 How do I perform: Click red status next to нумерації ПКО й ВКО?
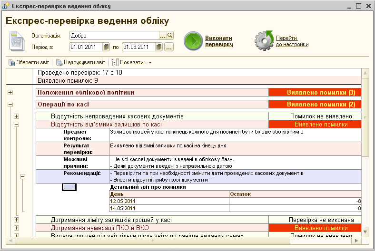click(315, 228)
